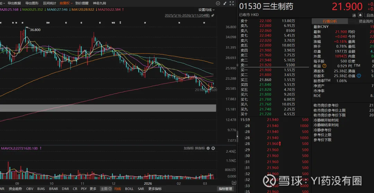Image resolution: width=374 pixels, height=193 pixels.
Task: Click buy level 买八 volume 10.05万
Action: click(288, 104)
